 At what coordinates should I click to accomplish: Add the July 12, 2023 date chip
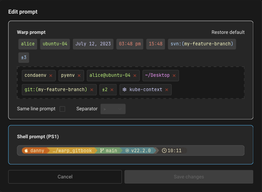[93, 44]
